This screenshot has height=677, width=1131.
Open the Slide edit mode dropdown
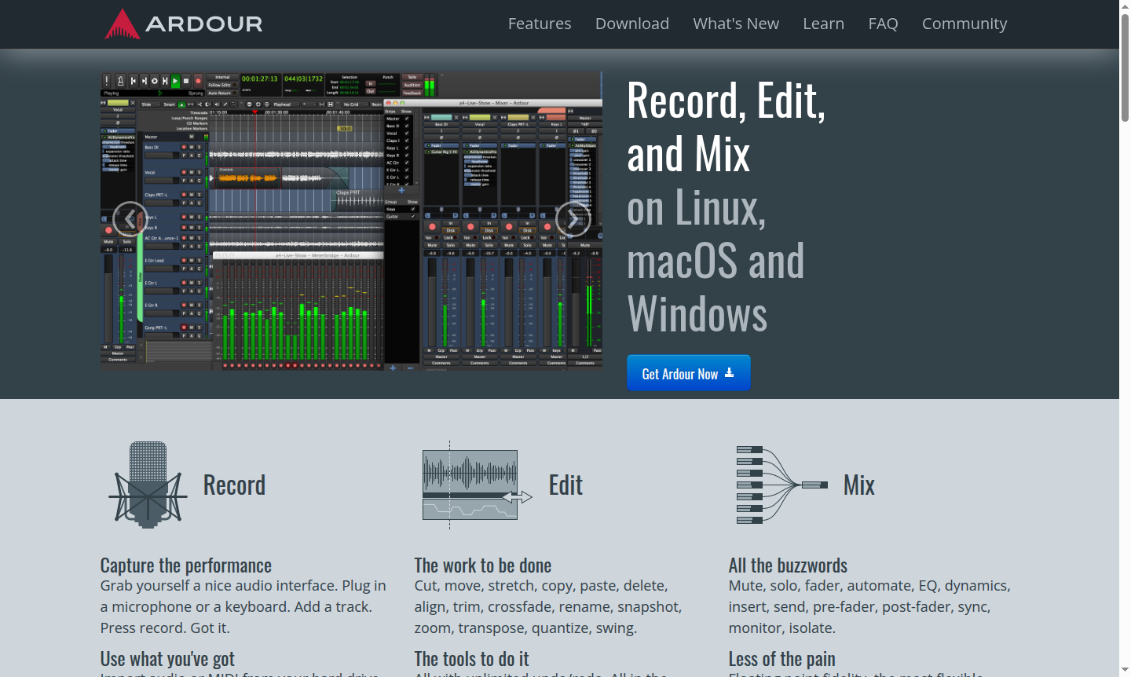tap(148, 104)
